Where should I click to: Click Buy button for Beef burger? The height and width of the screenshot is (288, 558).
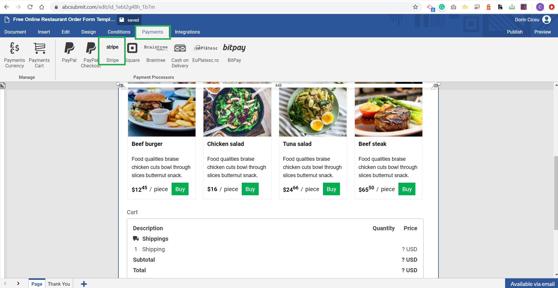180,189
